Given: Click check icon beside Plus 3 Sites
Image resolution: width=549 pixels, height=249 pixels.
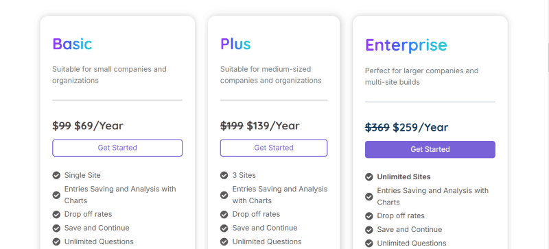Looking at the screenshot, I should [224, 175].
